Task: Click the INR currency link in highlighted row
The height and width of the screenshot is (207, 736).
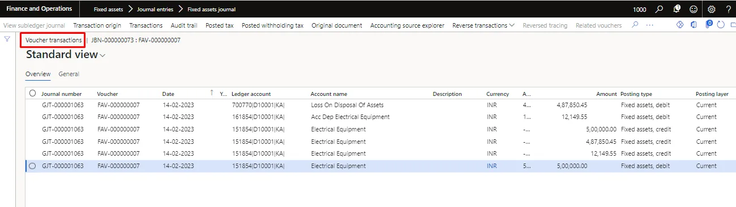Action: [x=491, y=166]
